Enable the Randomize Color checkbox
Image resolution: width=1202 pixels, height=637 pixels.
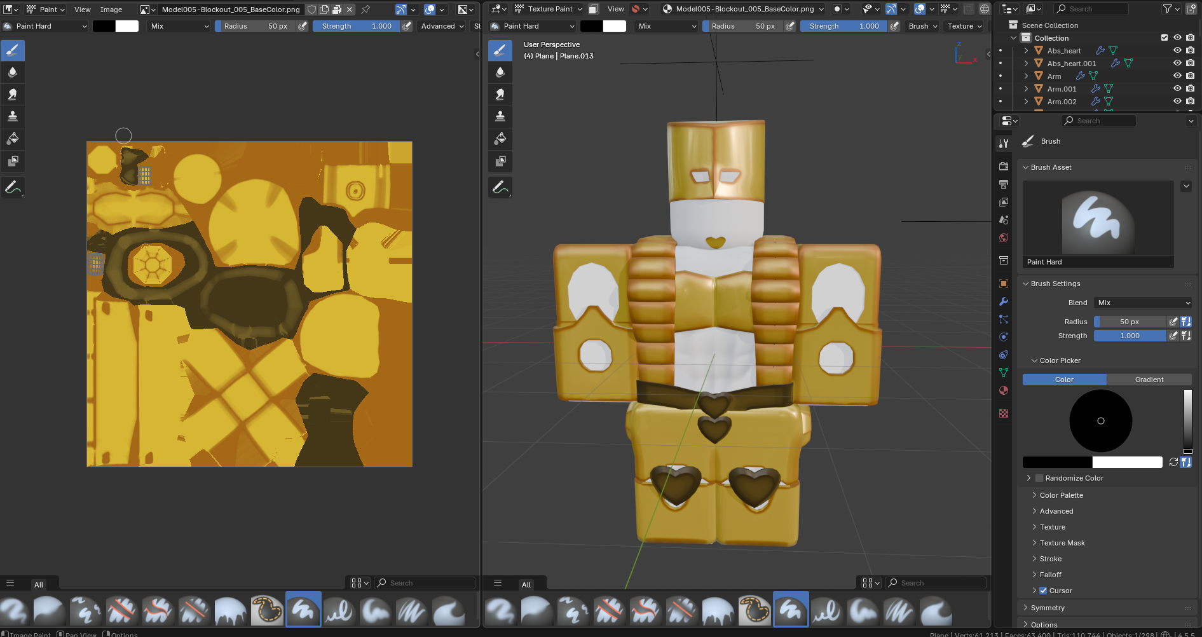(1039, 478)
